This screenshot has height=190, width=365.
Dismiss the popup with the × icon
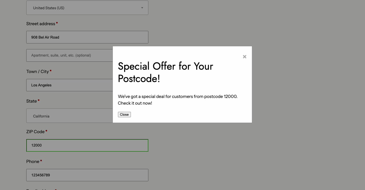[244, 57]
